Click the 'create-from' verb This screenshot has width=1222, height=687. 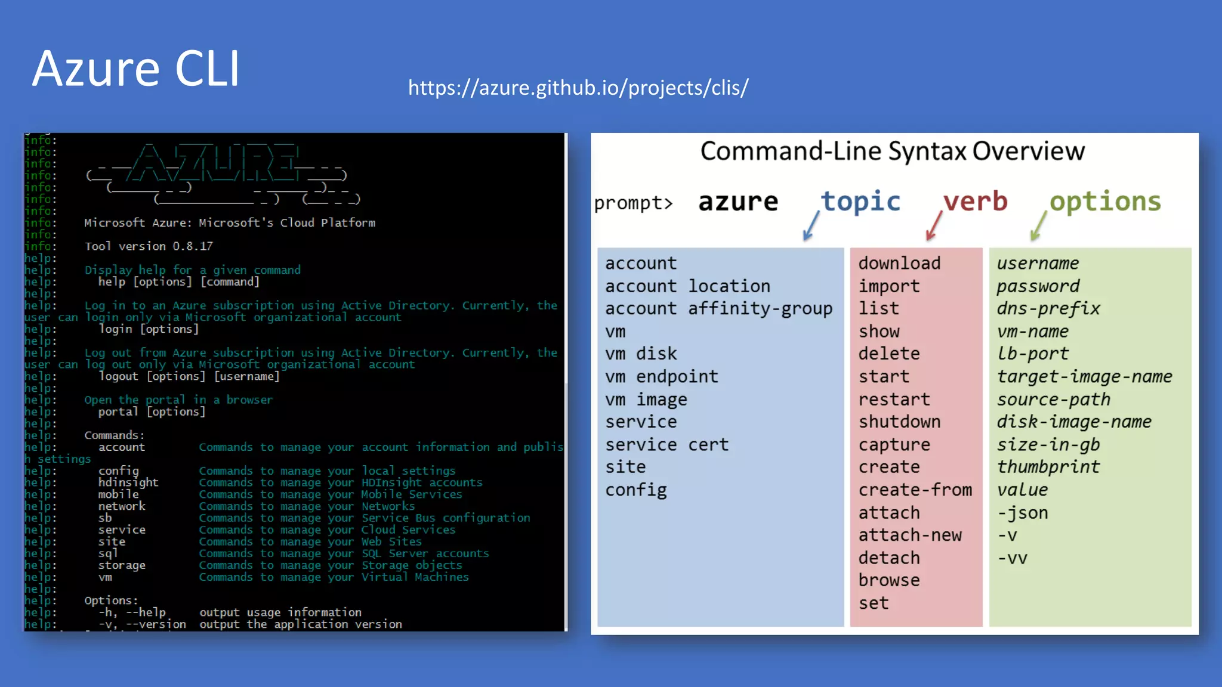[x=915, y=490]
